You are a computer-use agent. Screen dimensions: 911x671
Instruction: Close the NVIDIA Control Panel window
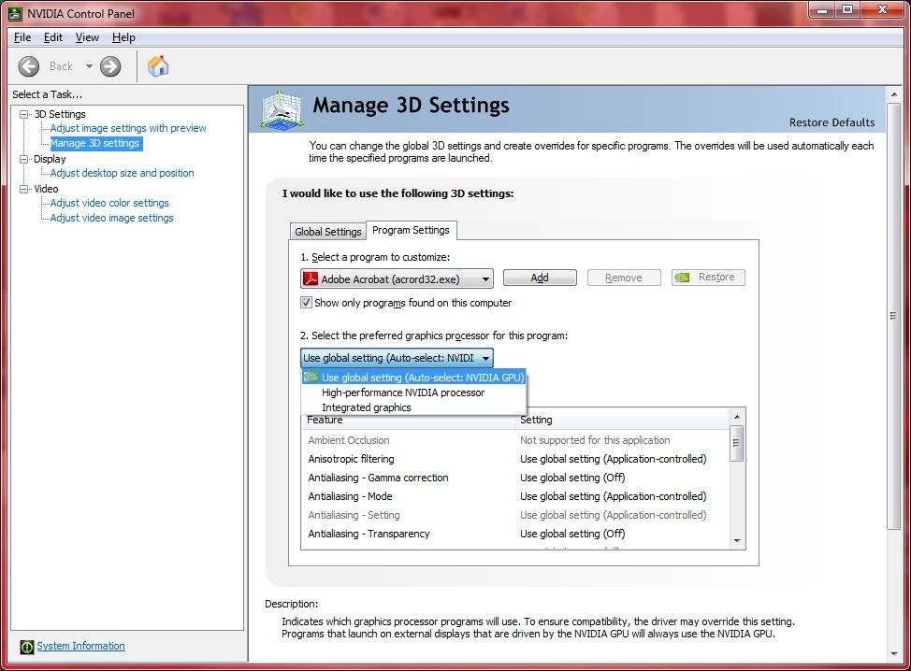coord(882,10)
